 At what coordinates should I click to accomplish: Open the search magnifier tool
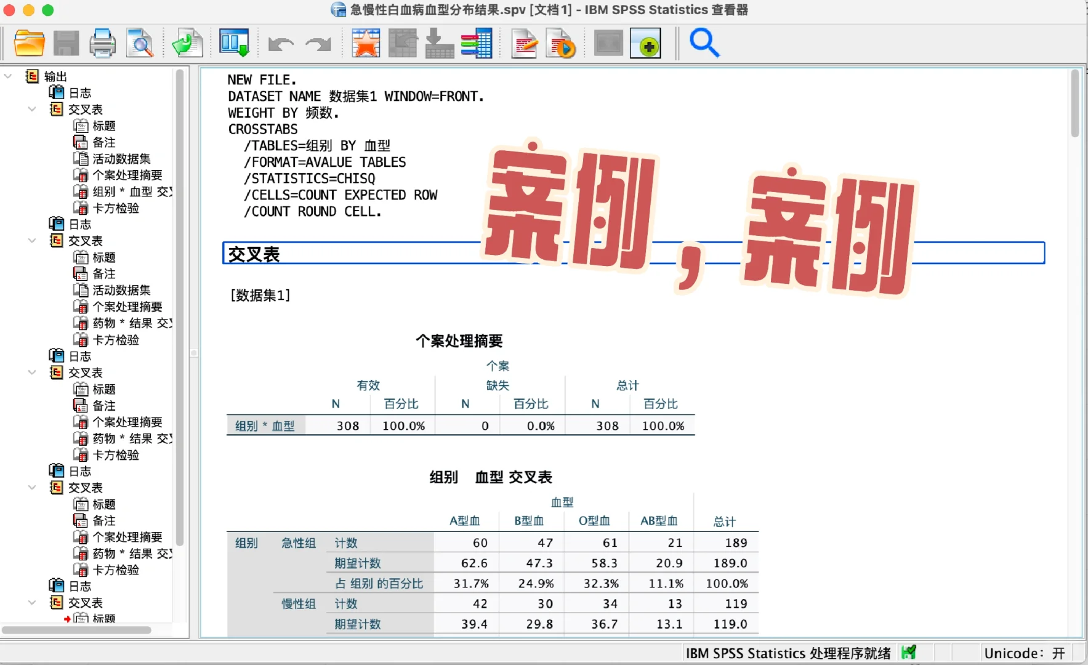pos(704,43)
